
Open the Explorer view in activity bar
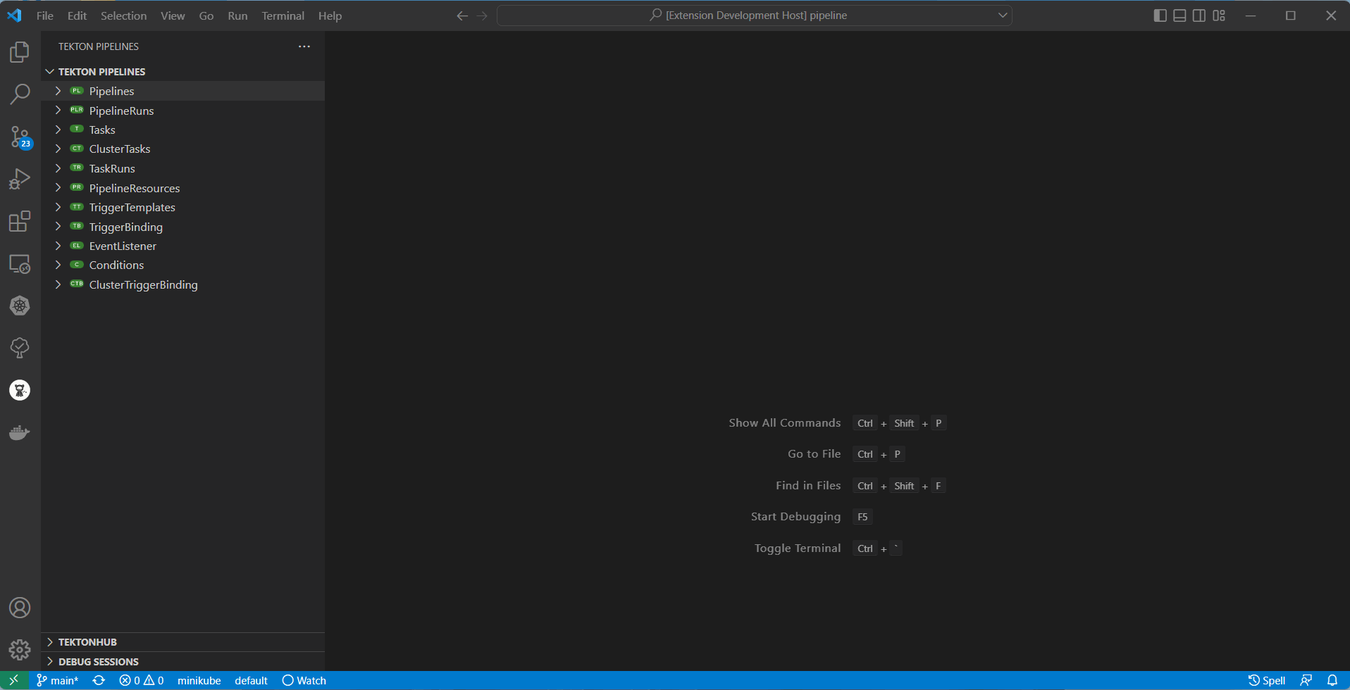(x=20, y=52)
